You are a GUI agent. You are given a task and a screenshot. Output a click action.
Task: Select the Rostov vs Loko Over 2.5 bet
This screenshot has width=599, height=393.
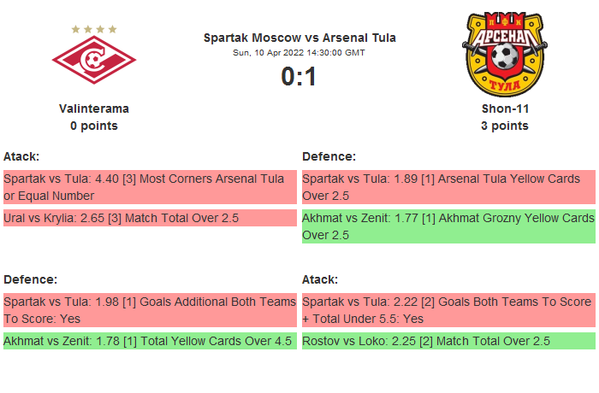[448, 341]
